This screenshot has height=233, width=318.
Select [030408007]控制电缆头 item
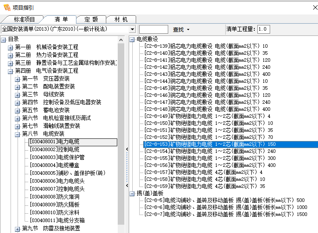57,189
